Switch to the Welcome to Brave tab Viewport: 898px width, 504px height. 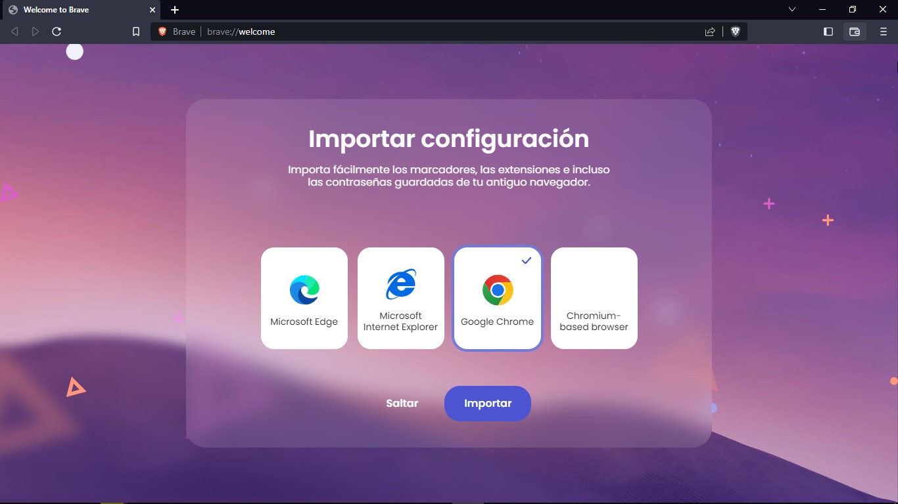click(80, 10)
